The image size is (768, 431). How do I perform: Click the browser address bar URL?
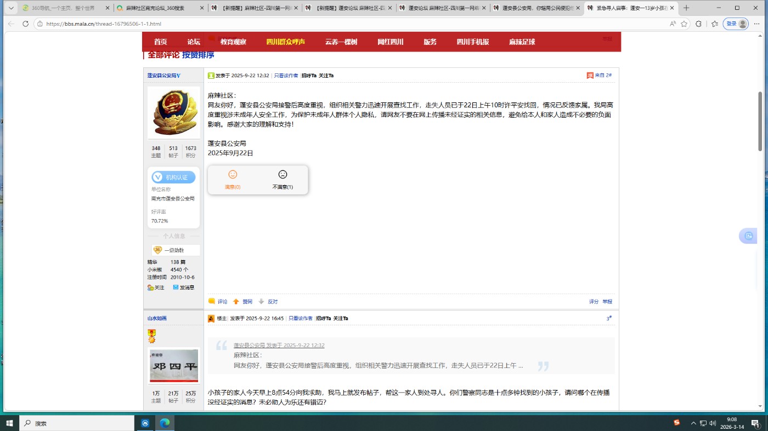pyautogui.click(x=104, y=24)
